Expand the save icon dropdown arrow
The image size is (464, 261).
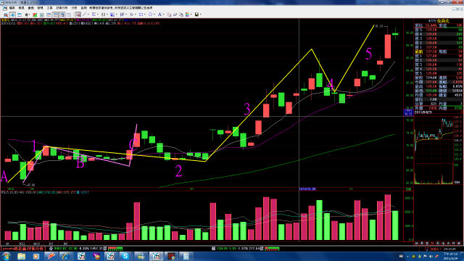tap(201, 14)
